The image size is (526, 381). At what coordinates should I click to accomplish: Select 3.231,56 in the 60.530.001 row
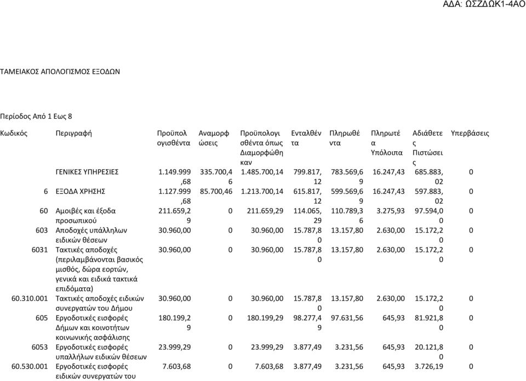click(349, 367)
